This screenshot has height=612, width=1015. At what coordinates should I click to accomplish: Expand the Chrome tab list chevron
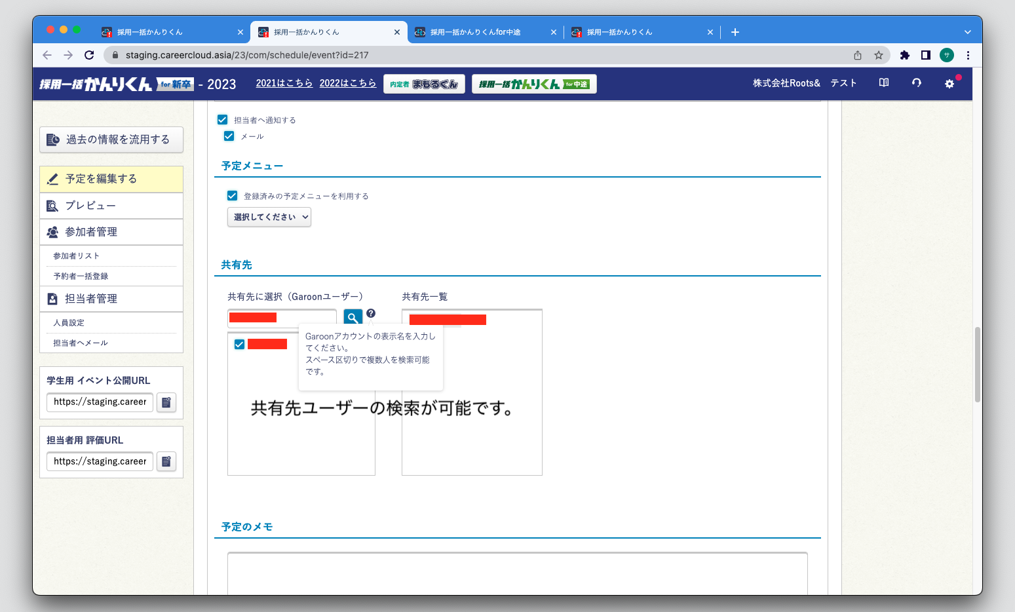[967, 31]
